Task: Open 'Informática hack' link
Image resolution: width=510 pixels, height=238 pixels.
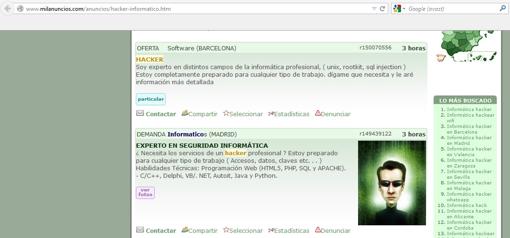Action: [467, 205]
